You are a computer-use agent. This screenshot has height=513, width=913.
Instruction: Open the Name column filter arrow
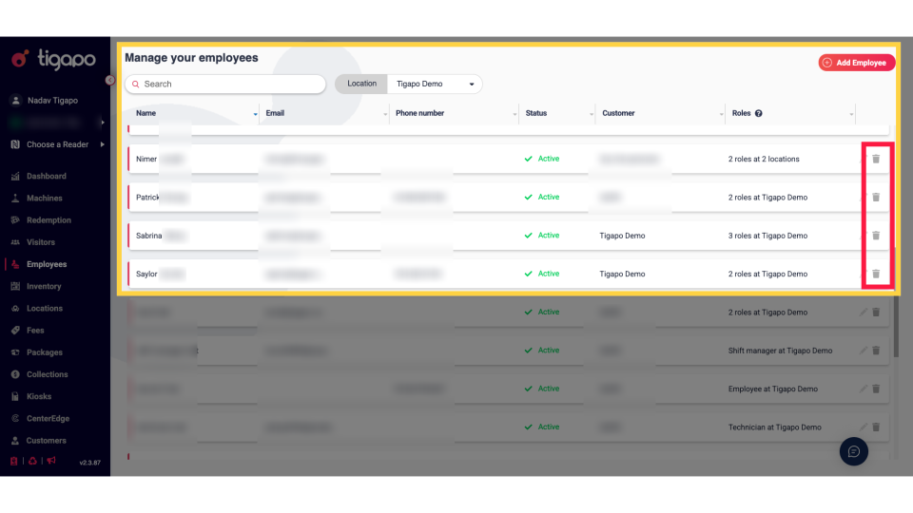pyautogui.click(x=255, y=115)
